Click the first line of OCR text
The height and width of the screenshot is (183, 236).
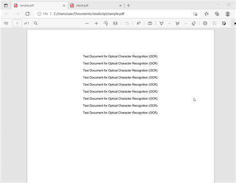[120, 56]
